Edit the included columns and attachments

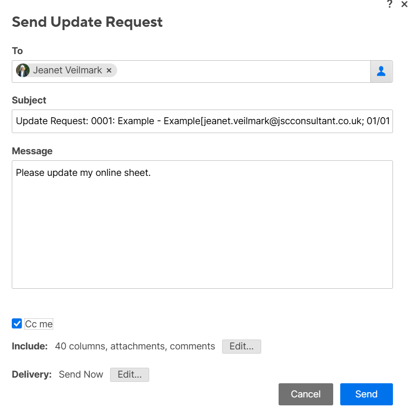click(x=241, y=347)
